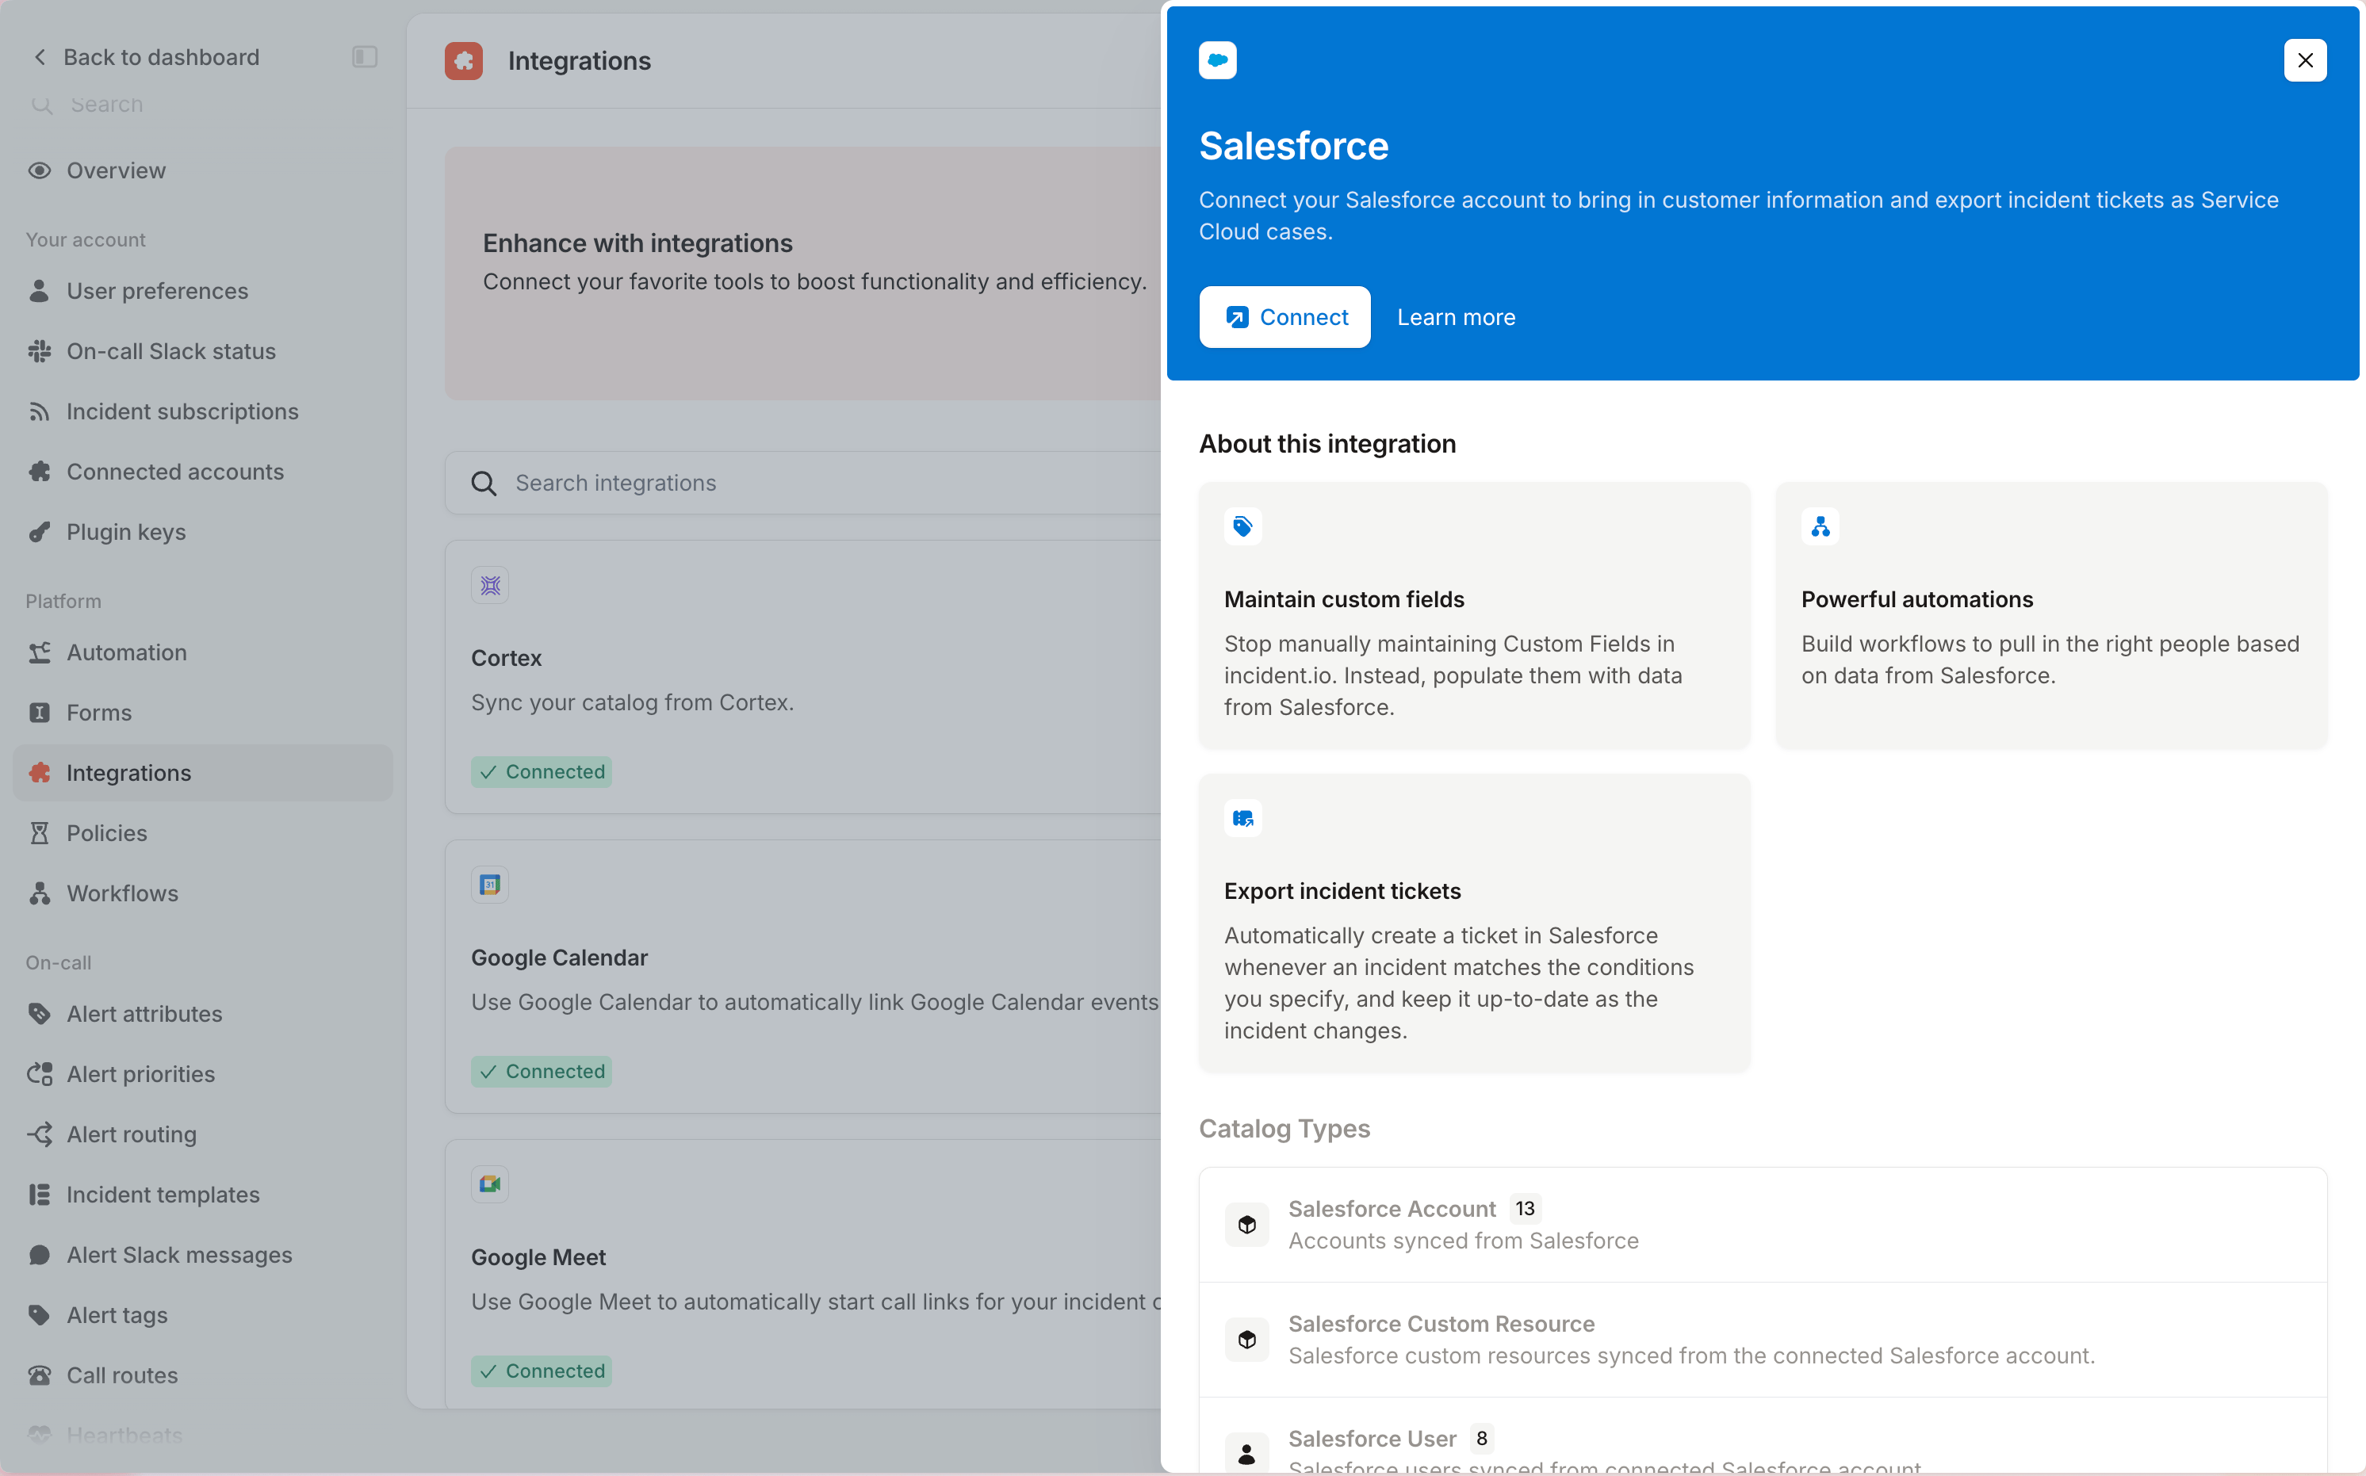Click the Google Meet logo icon
Image resolution: width=2366 pixels, height=1476 pixels.
(490, 1185)
